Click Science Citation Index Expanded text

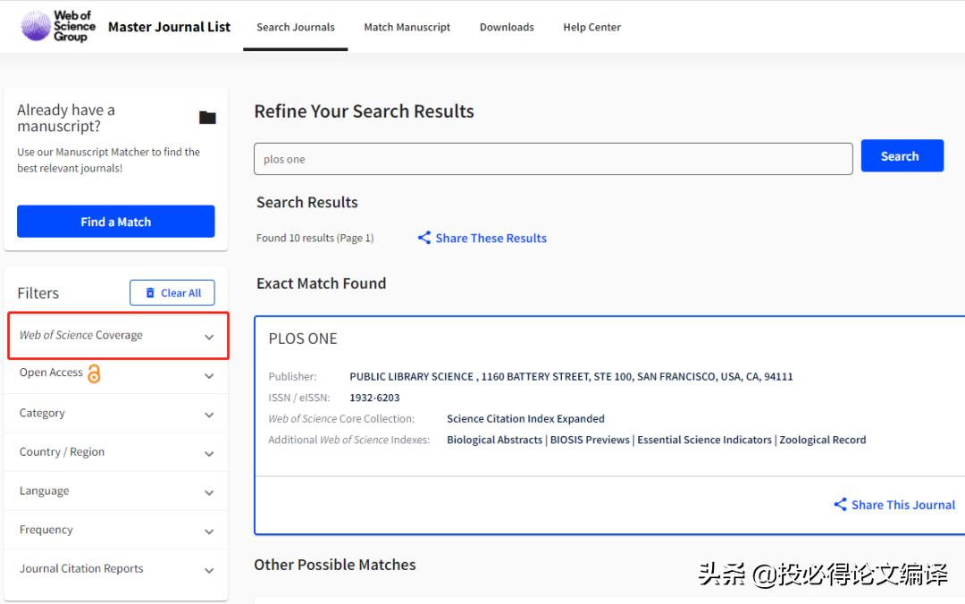(525, 419)
